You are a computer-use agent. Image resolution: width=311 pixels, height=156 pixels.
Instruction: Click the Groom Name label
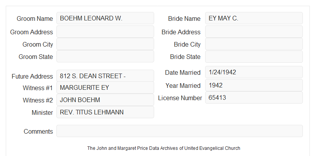point(35,18)
